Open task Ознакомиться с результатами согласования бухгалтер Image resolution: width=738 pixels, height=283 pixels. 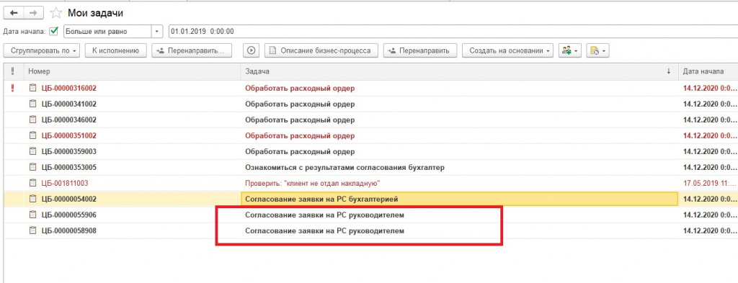point(345,167)
